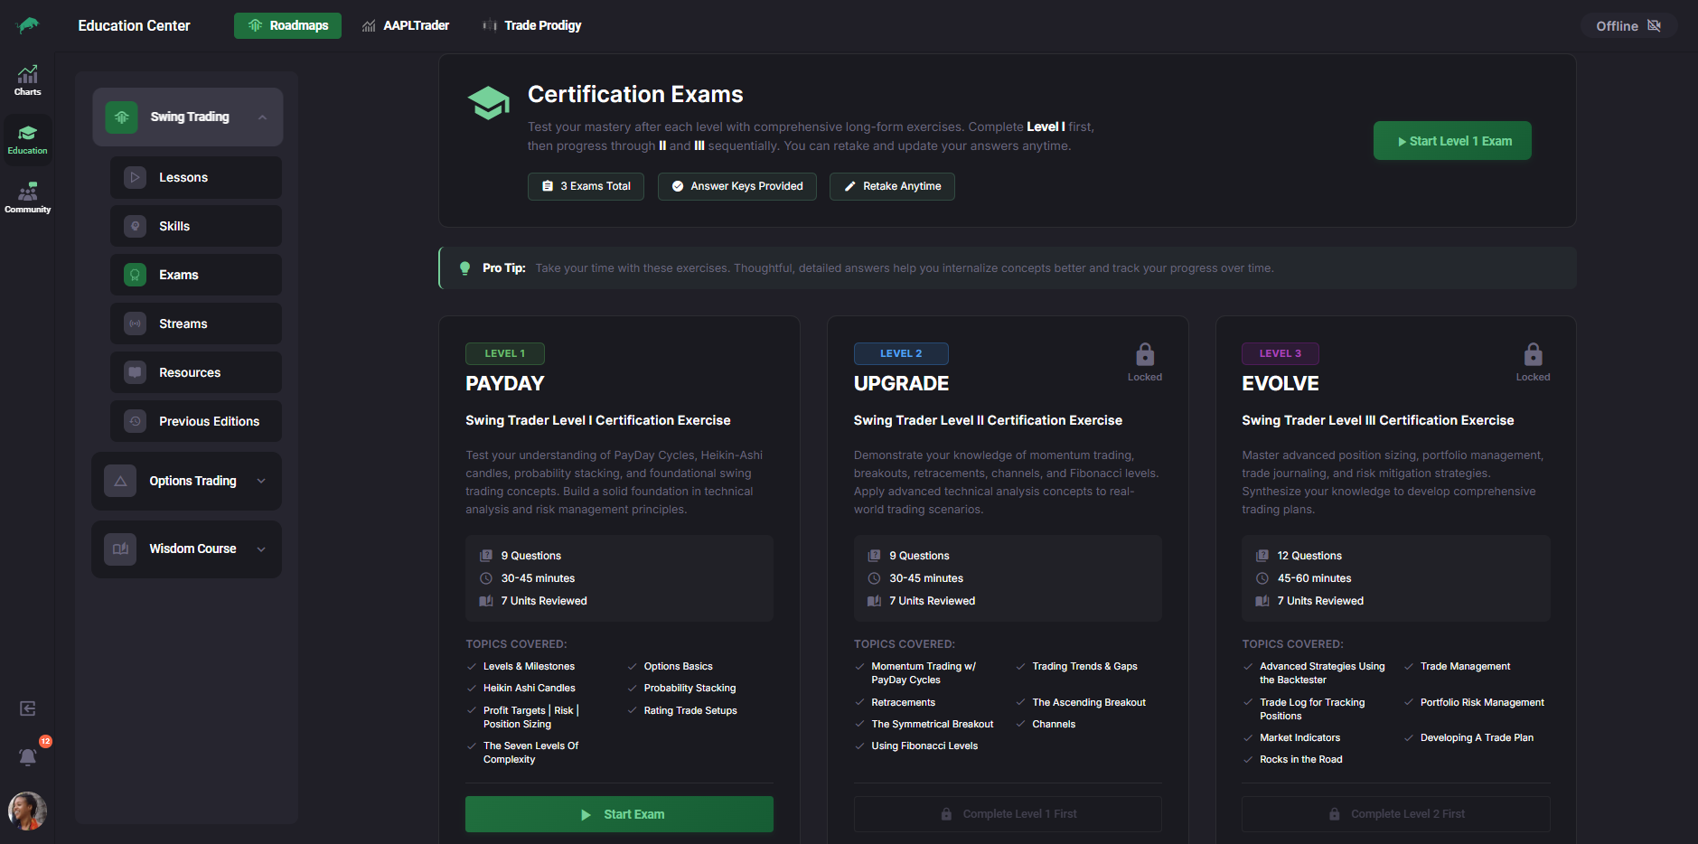This screenshot has height=844, width=1698.
Task: Open the user profile avatar
Action: [x=27, y=811]
